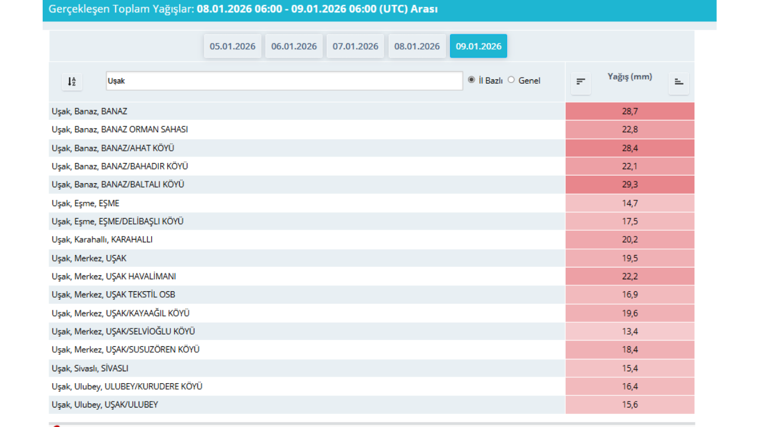Click sort icon left of Yağış (mm) header

tap(581, 82)
